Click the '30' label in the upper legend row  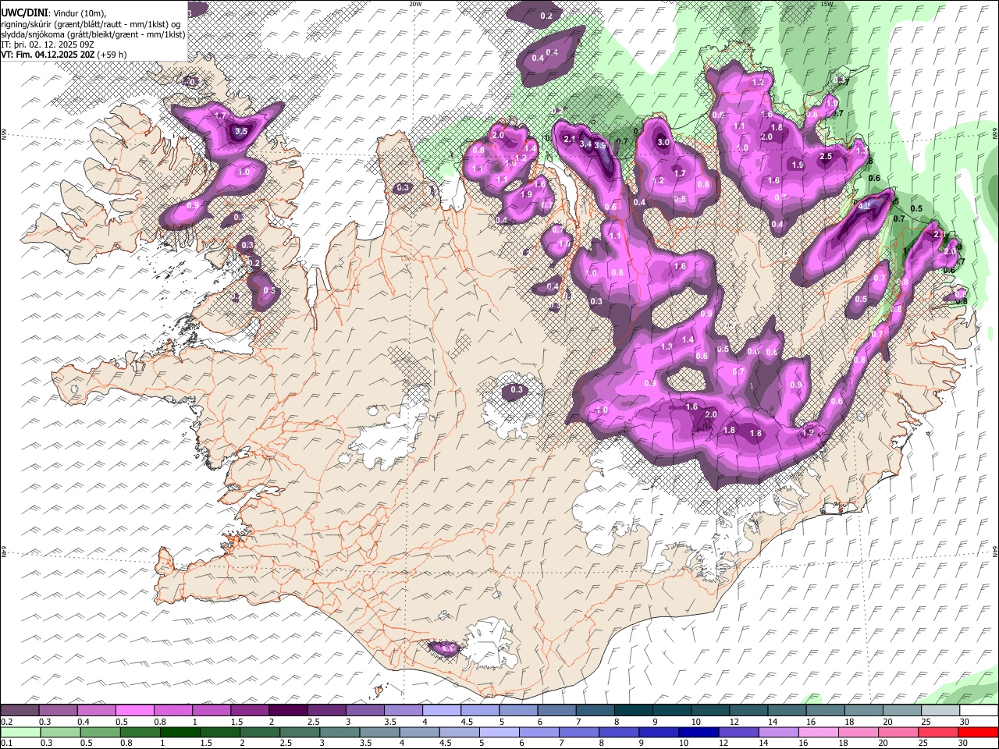tap(965, 722)
